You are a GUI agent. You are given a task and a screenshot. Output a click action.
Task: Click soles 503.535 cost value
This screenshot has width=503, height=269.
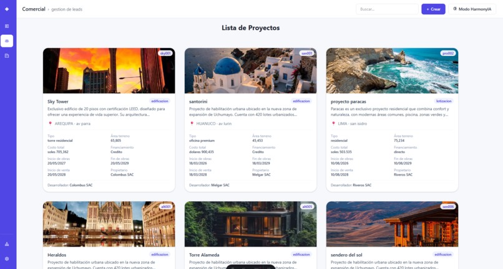point(341,152)
